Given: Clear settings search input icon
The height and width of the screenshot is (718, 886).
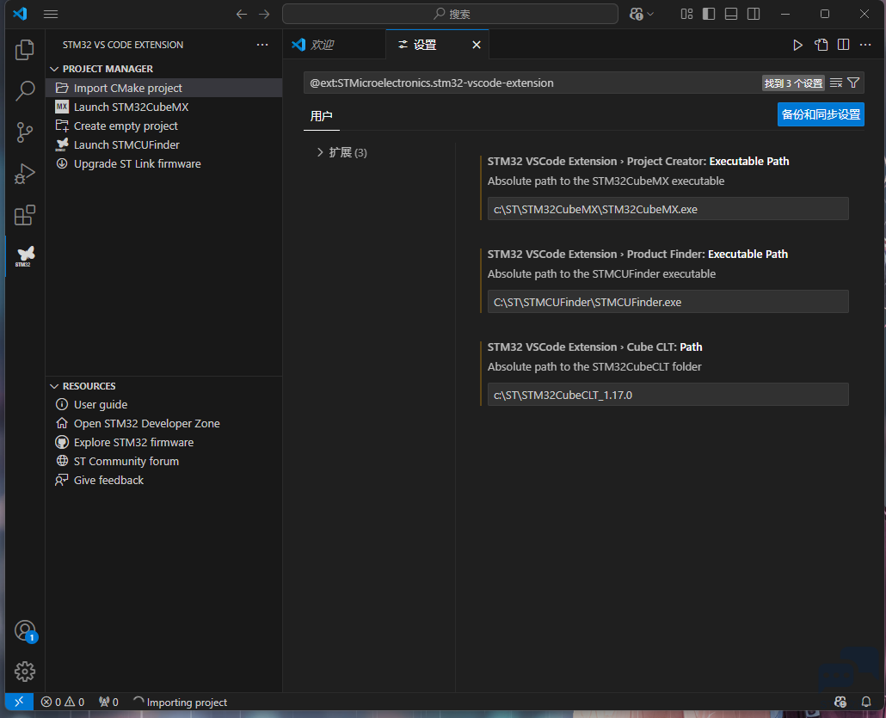Looking at the screenshot, I should (836, 83).
